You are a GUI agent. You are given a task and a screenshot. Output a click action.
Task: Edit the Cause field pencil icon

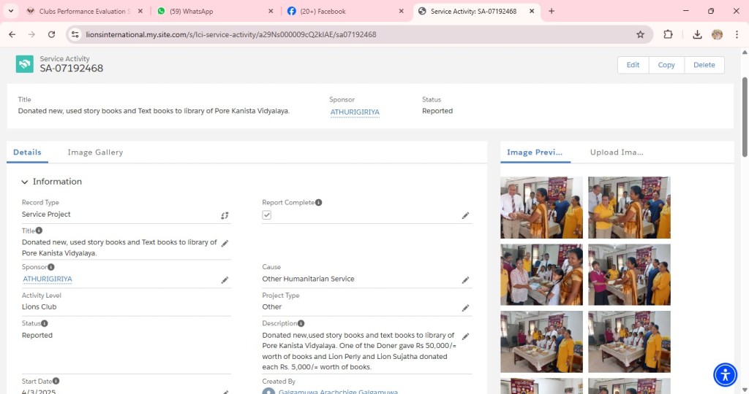pos(465,280)
